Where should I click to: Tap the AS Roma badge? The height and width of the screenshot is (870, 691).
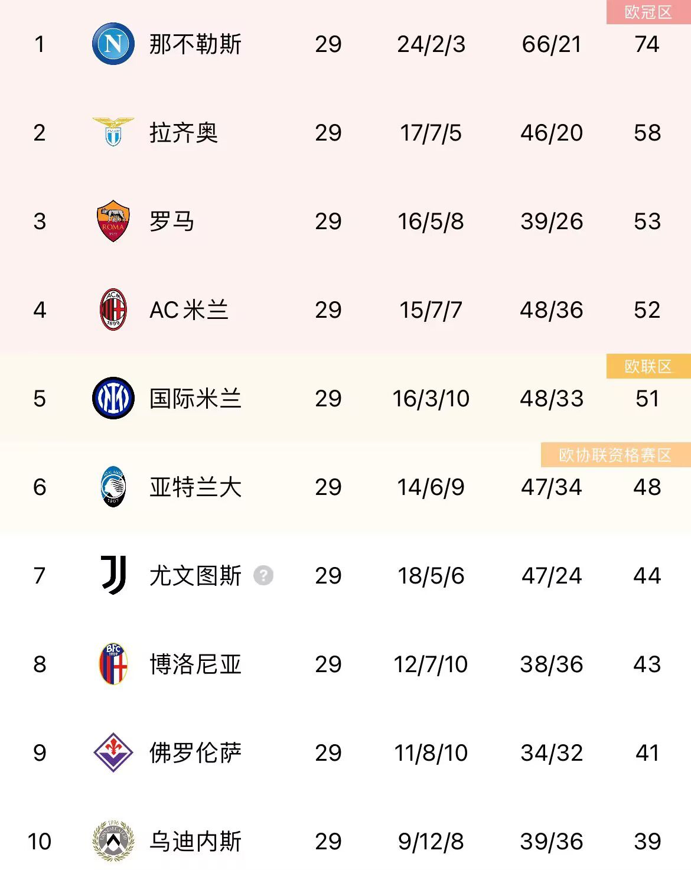click(x=113, y=221)
